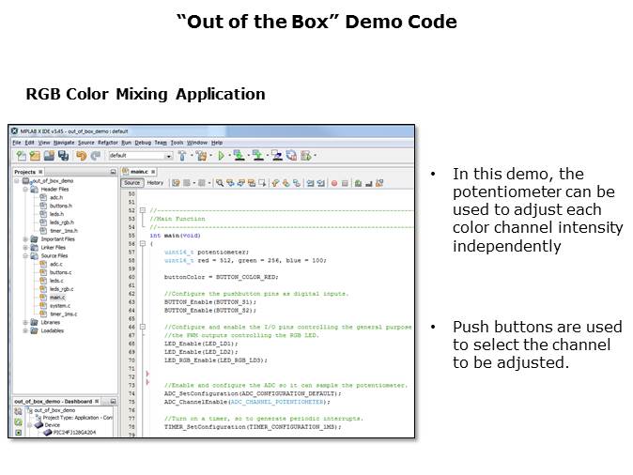
Task: Select timer_1ms.h under Header Files
Action: click(63, 230)
